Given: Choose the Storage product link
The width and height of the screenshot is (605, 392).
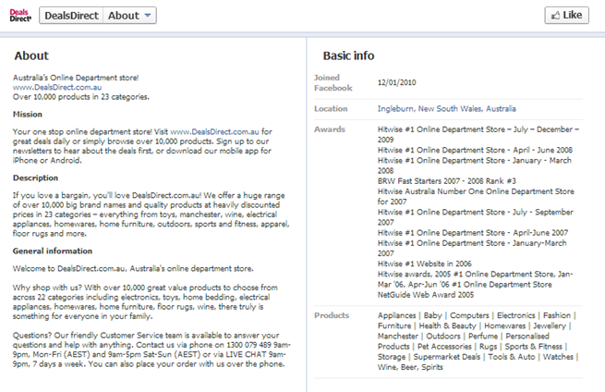Looking at the screenshot, I should point(392,357).
